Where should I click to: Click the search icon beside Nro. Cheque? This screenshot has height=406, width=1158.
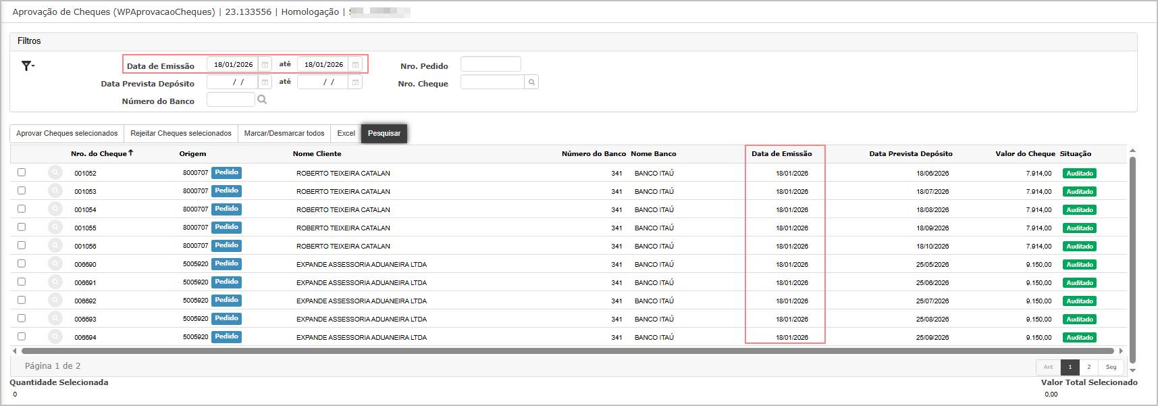(531, 82)
